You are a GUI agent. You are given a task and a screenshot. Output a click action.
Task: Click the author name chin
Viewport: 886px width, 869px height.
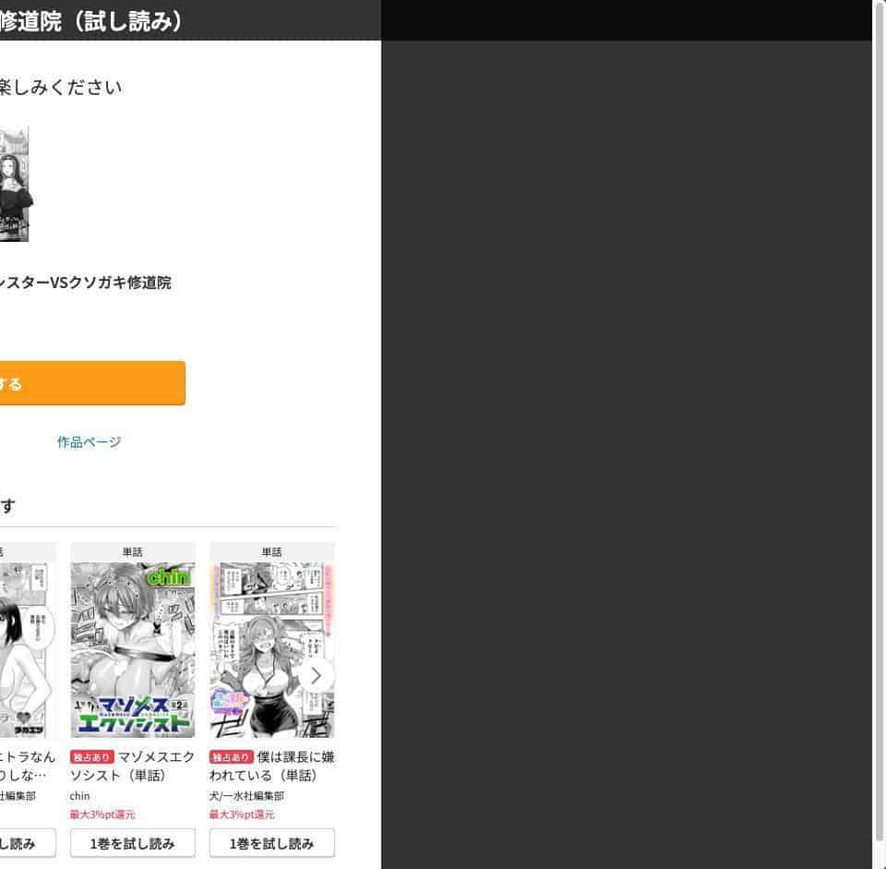(79, 796)
